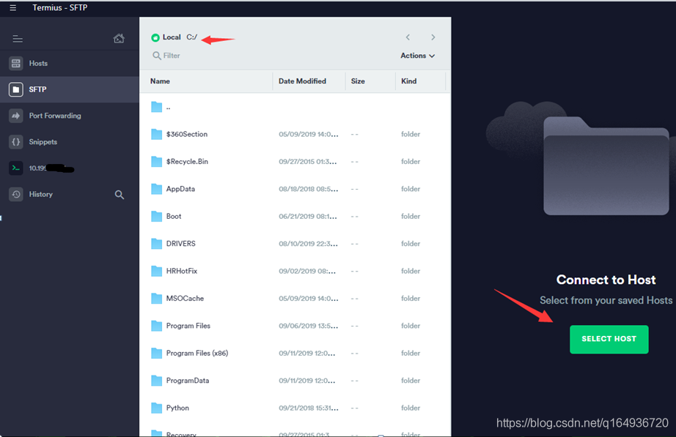Search history with the magnifier icon
Image resolution: width=676 pixels, height=437 pixels.
tap(120, 195)
